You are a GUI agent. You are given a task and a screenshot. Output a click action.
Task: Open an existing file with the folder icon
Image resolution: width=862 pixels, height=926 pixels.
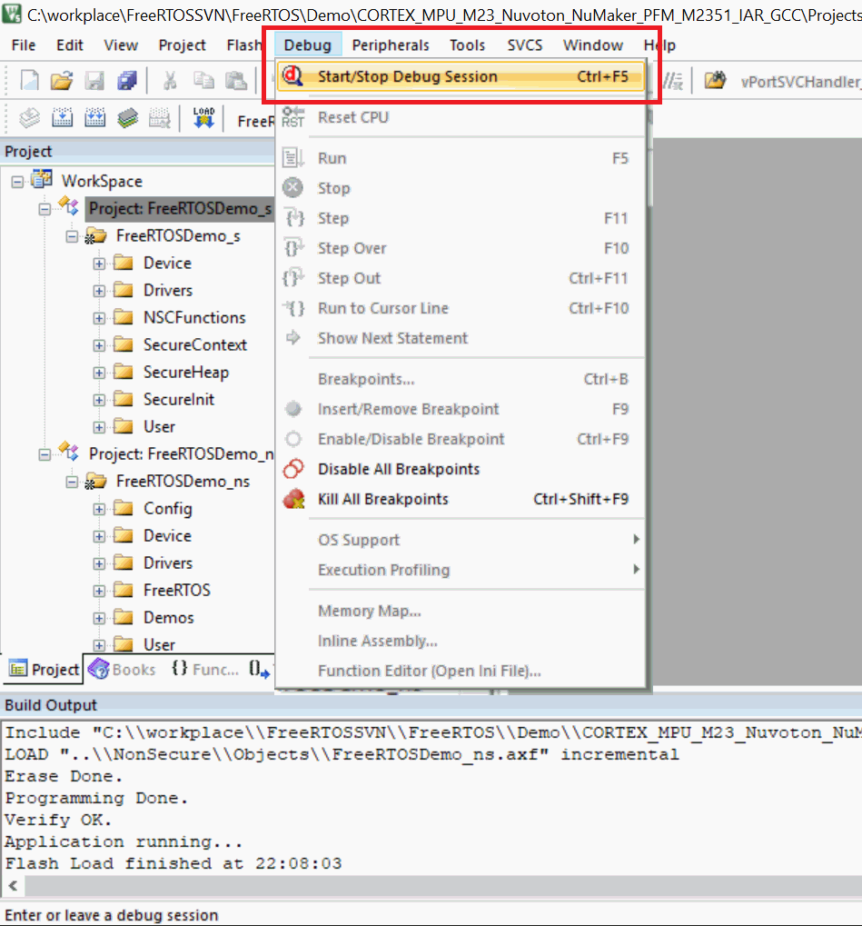click(x=61, y=80)
